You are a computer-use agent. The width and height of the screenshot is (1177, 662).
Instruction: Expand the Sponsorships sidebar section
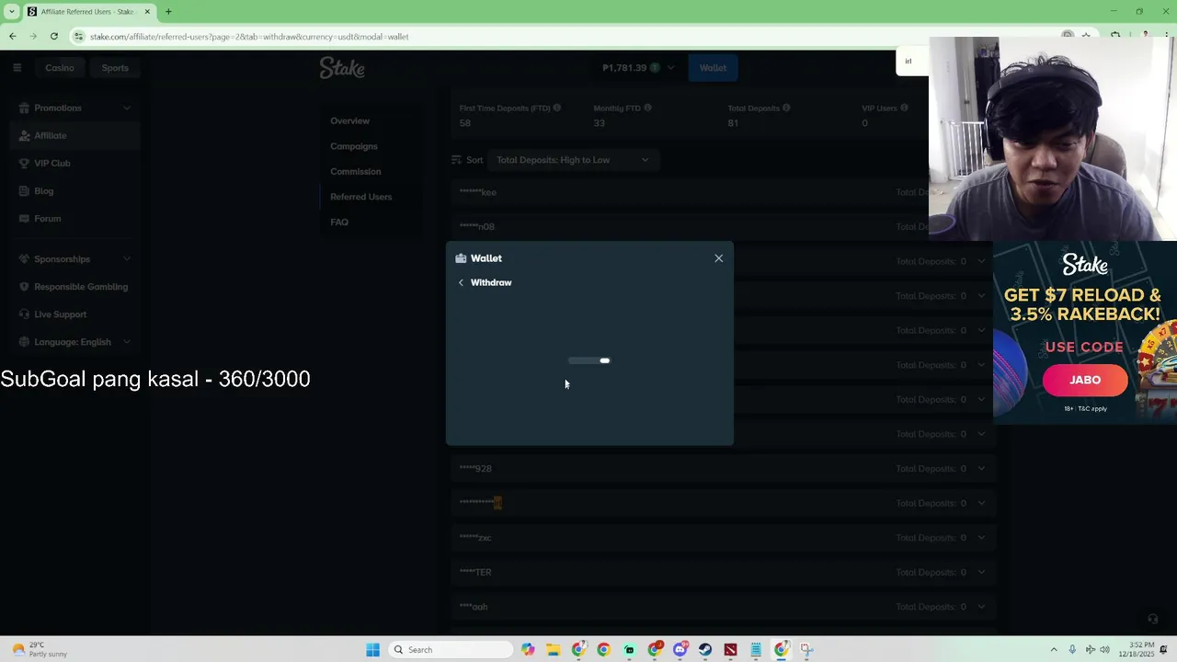[x=126, y=258]
